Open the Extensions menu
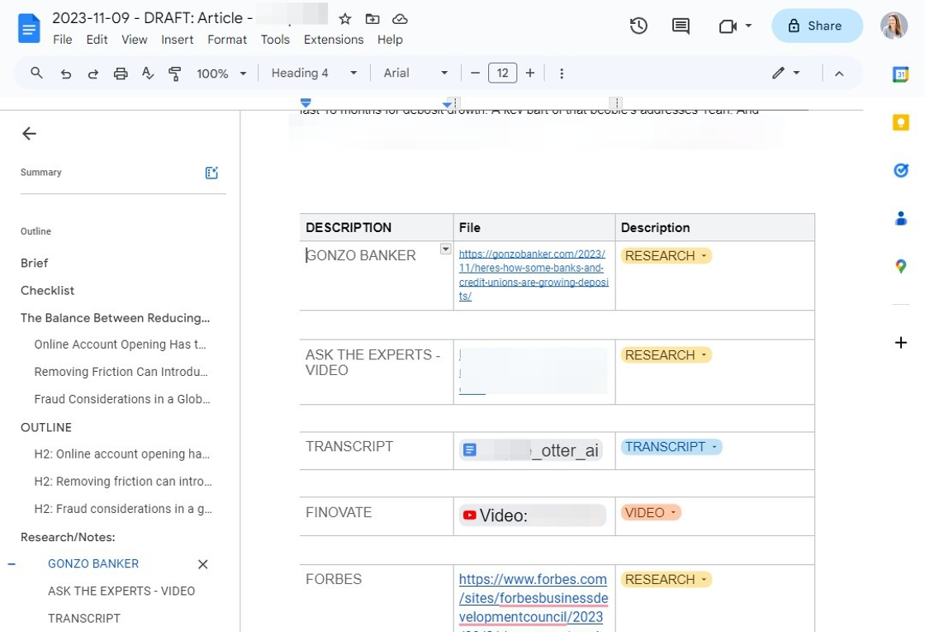This screenshot has width=925, height=632. (333, 40)
